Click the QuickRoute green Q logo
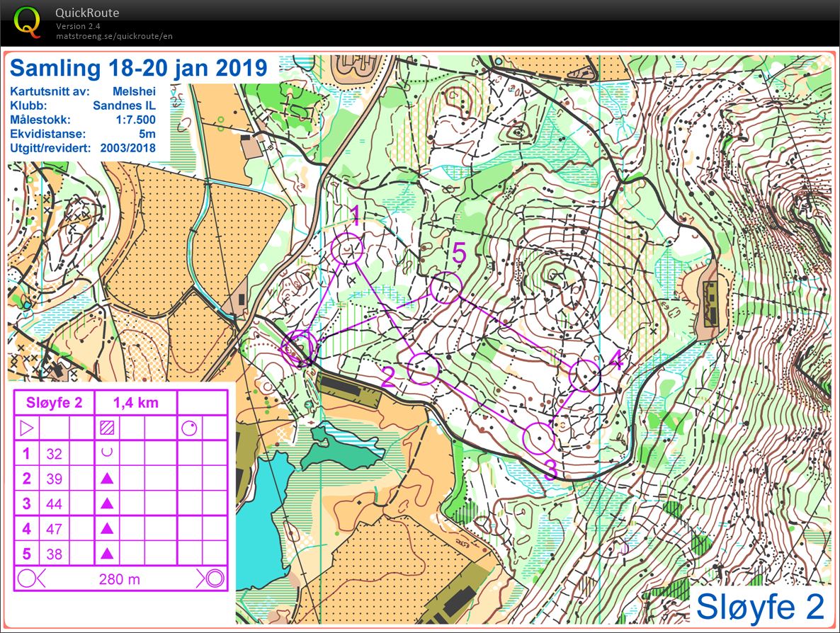The image size is (840, 633). (x=28, y=22)
